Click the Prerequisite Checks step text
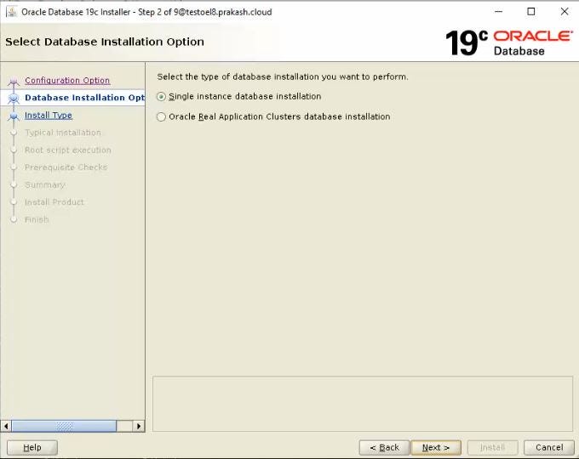579x459 pixels. coord(66,167)
